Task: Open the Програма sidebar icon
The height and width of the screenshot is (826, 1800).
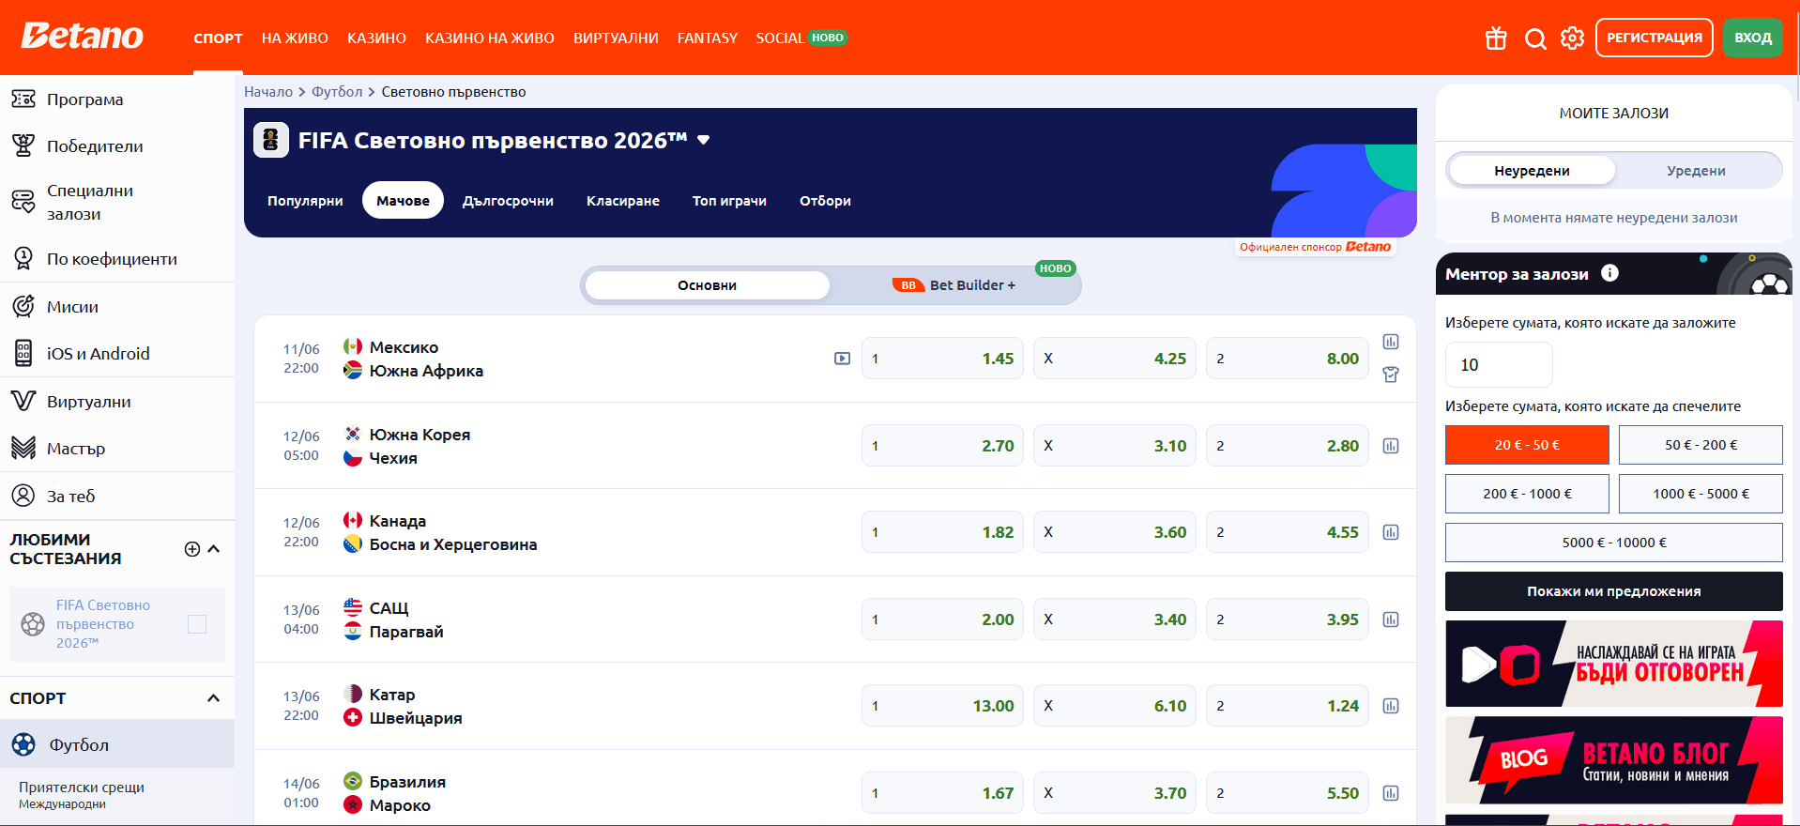Action: pos(23,99)
